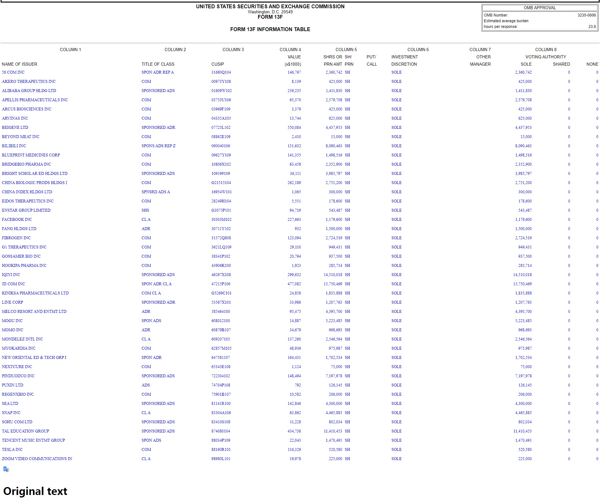Select 'ARVINAS INC' issuer name
600x501 pixels.
tap(15, 118)
